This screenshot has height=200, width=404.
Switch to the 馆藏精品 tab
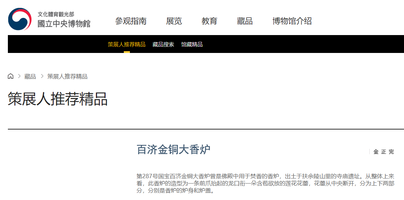pyautogui.click(x=192, y=44)
